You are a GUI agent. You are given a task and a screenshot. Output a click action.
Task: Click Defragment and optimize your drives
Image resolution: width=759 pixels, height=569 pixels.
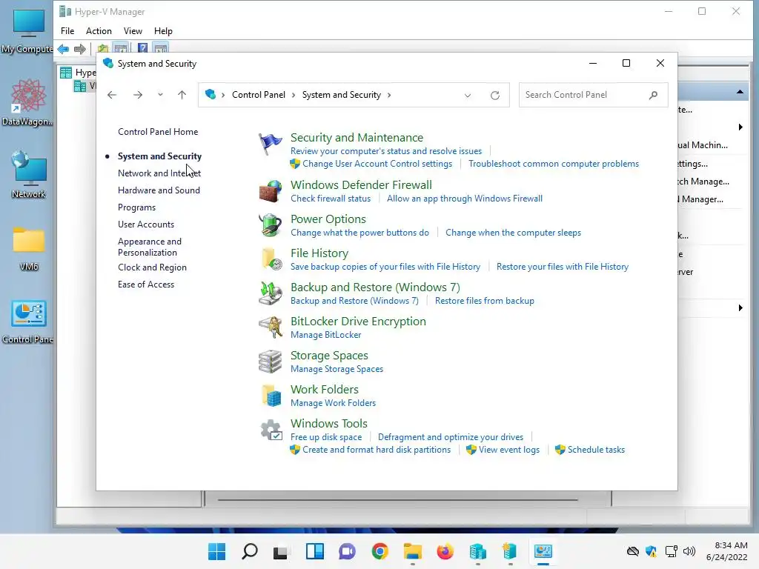451,437
